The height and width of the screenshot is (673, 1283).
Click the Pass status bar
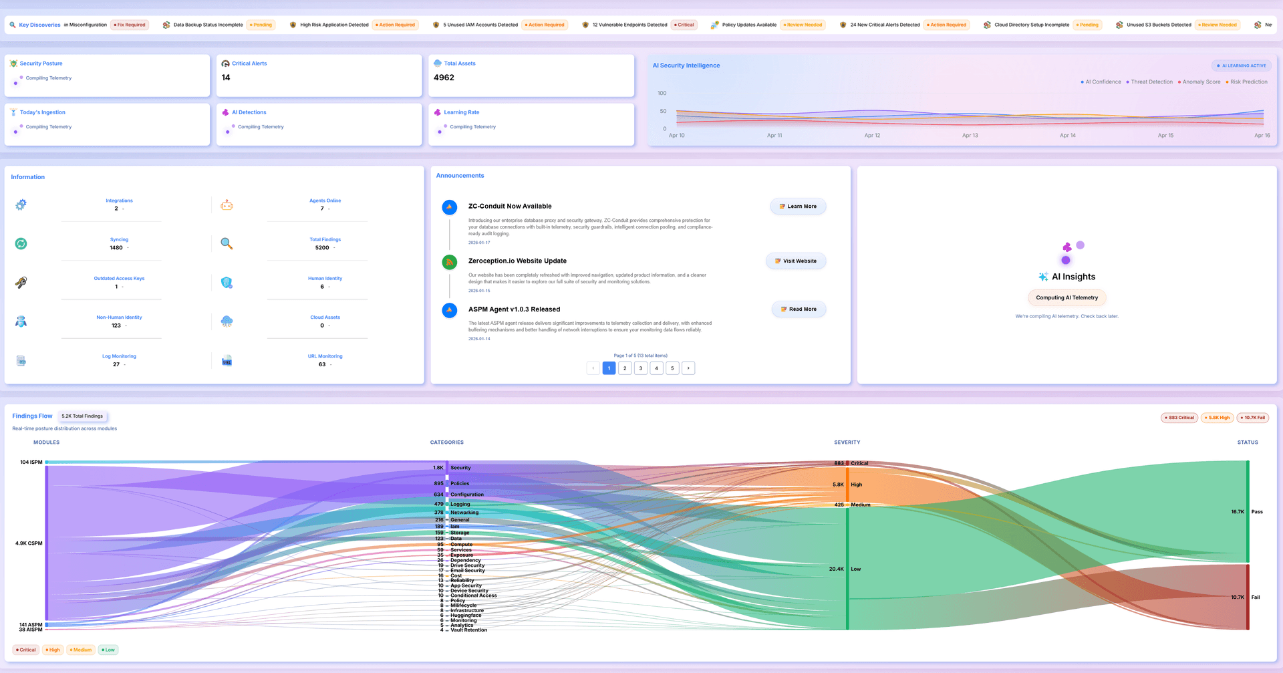pyautogui.click(x=1248, y=512)
